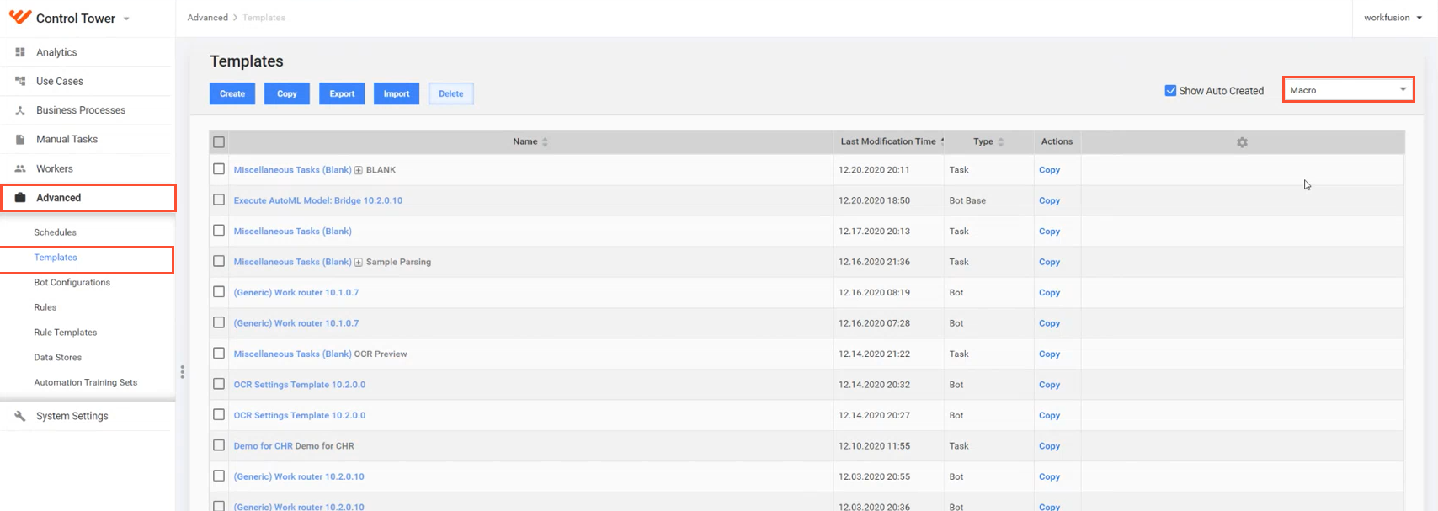This screenshot has height=511, width=1438.
Task: Click Copy action for Execute AutoML Model row
Action: tap(1049, 200)
